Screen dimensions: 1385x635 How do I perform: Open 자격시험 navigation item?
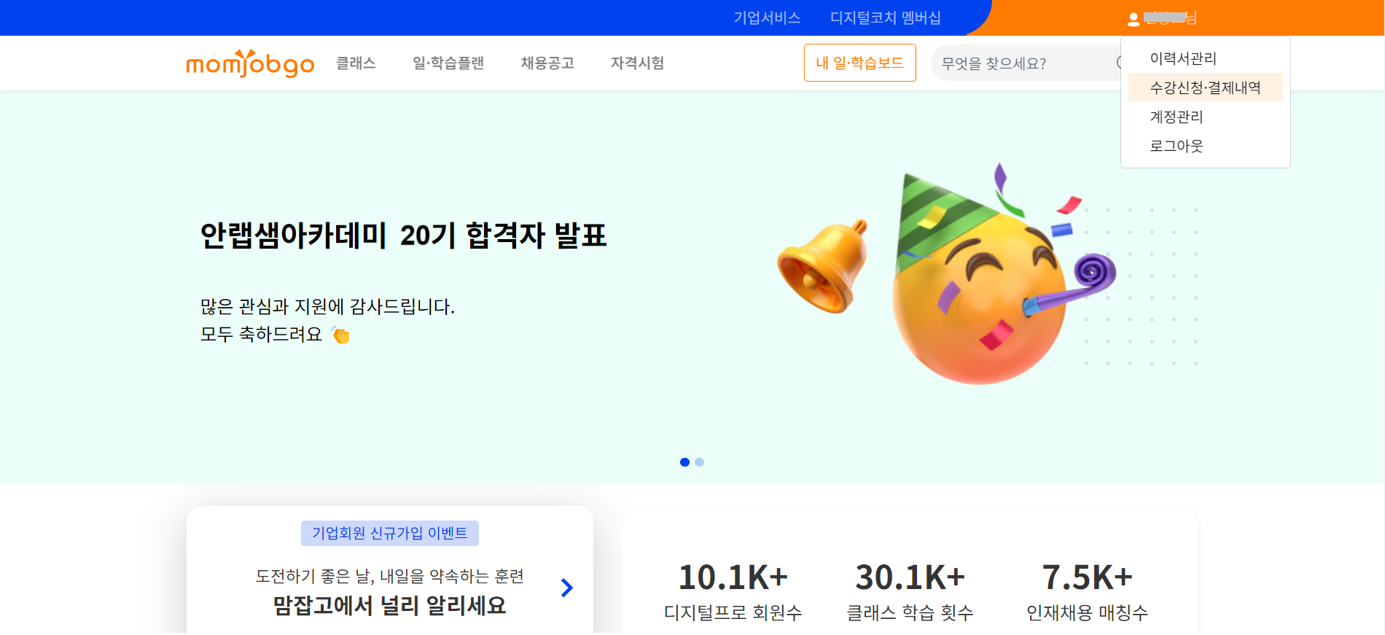click(x=638, y=63)
